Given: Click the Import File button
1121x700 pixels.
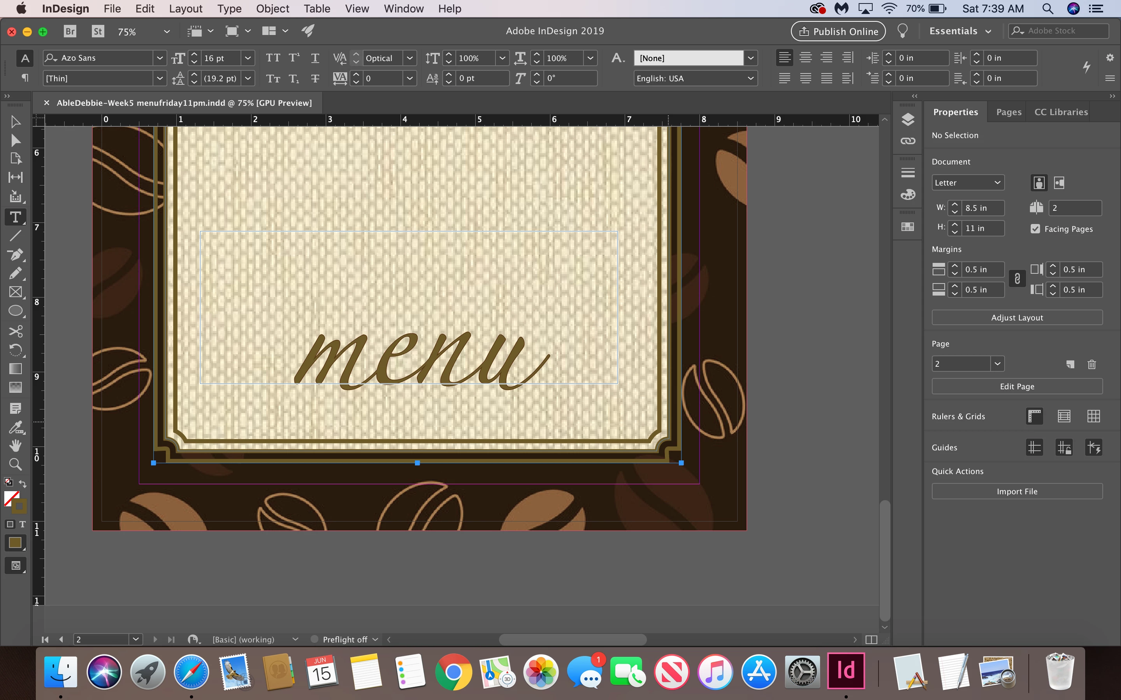Looking at the screenshot, I should [x=1017, y=491].
